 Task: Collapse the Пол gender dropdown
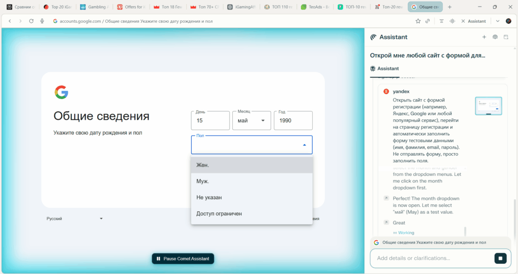252,145
